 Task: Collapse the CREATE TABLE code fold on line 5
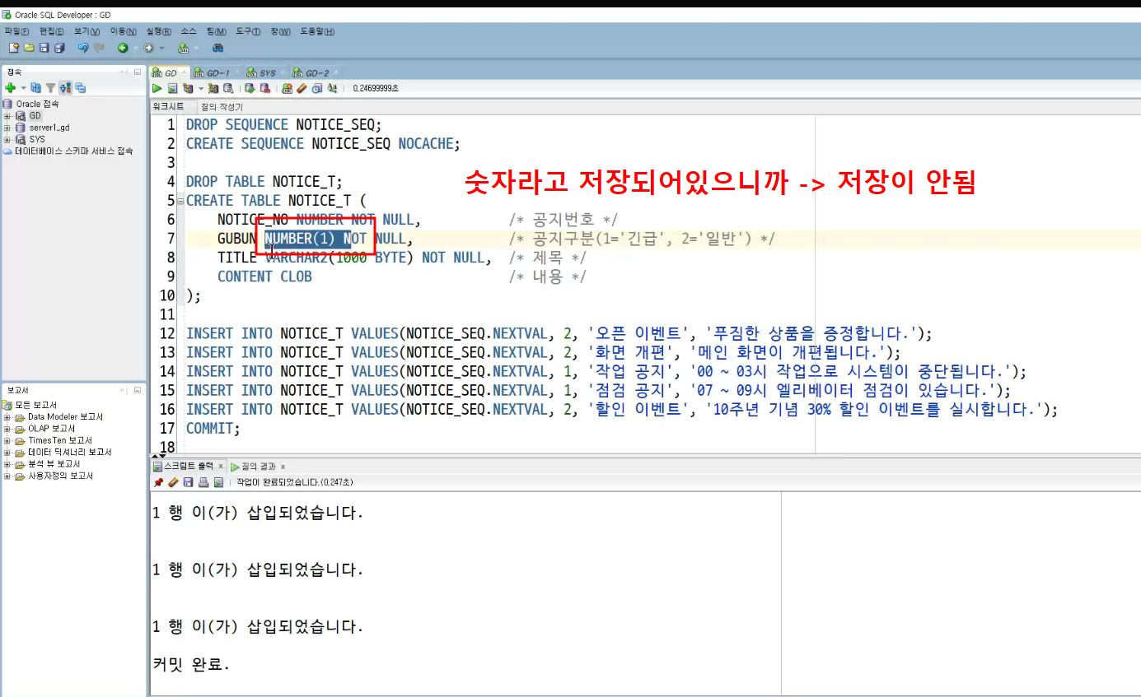click(180, 201)
